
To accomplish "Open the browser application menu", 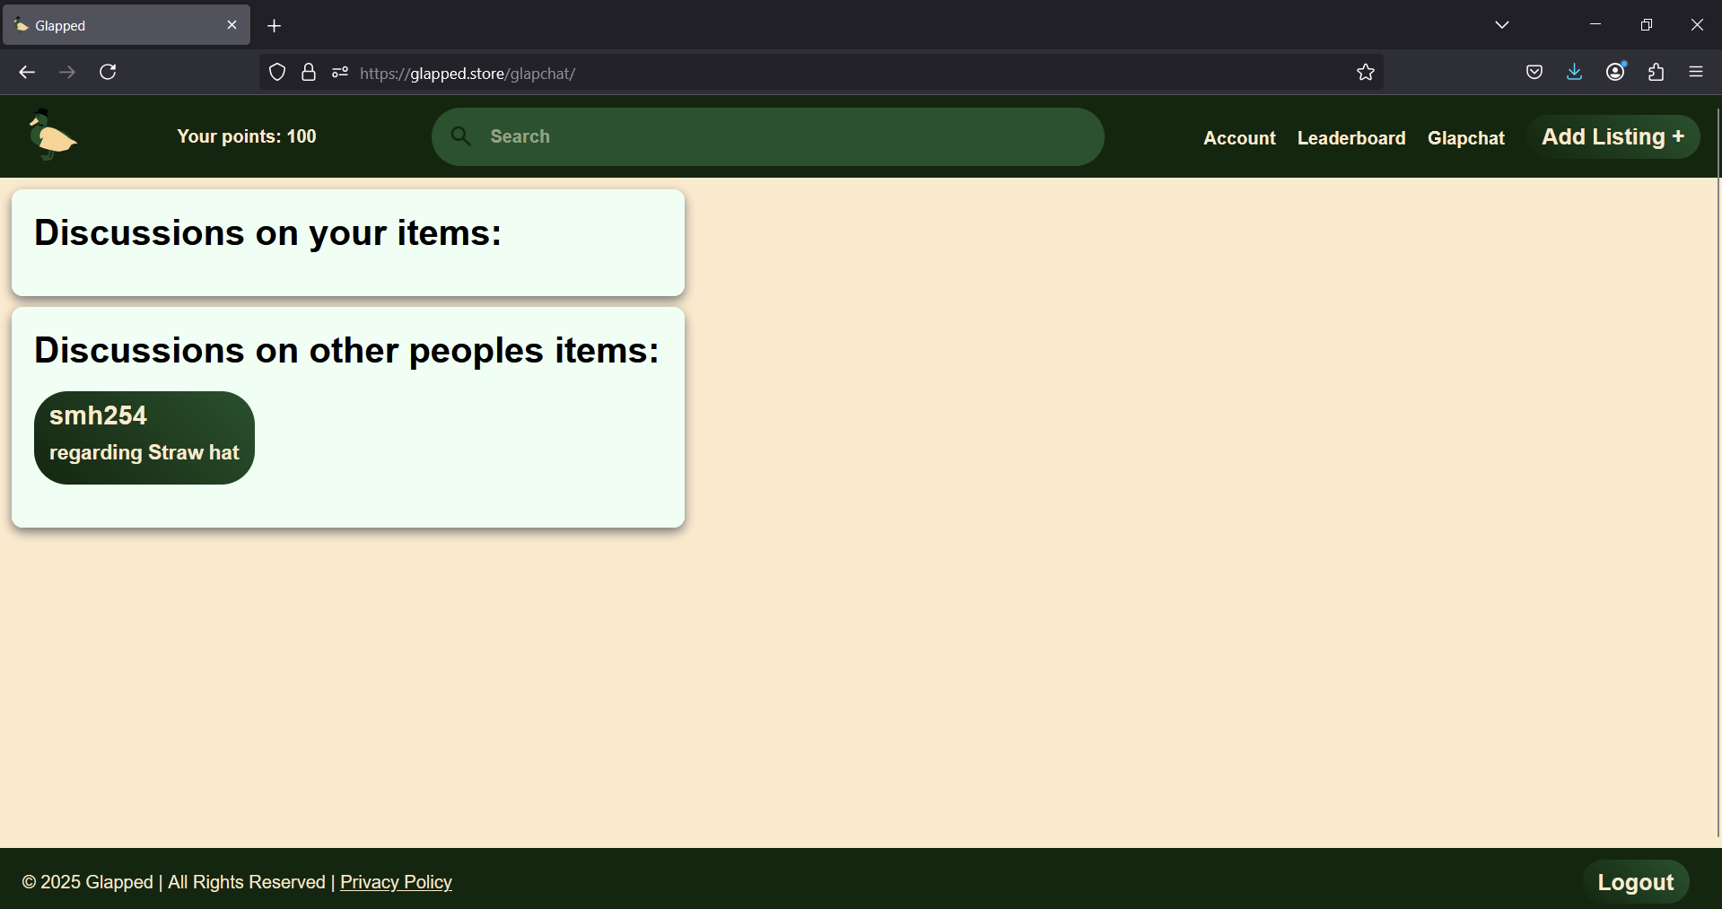I will pos(1696,72).
